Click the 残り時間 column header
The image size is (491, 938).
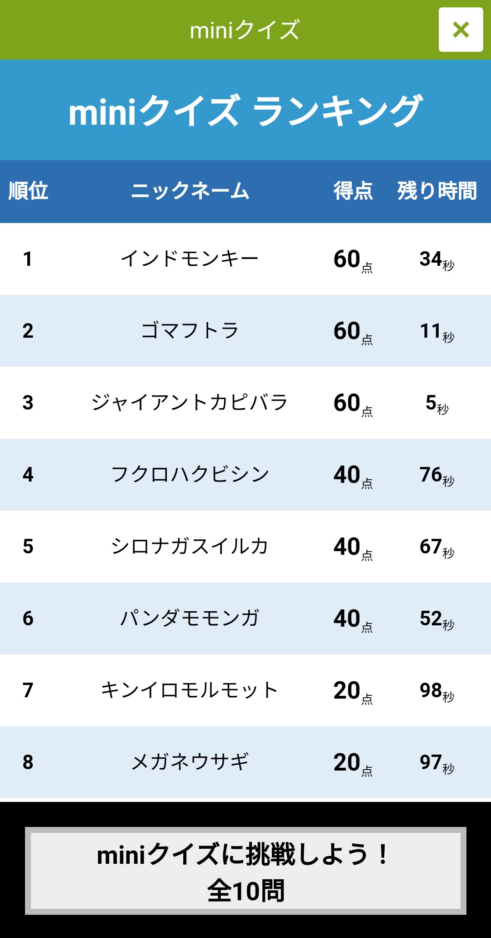coord(437,191)
